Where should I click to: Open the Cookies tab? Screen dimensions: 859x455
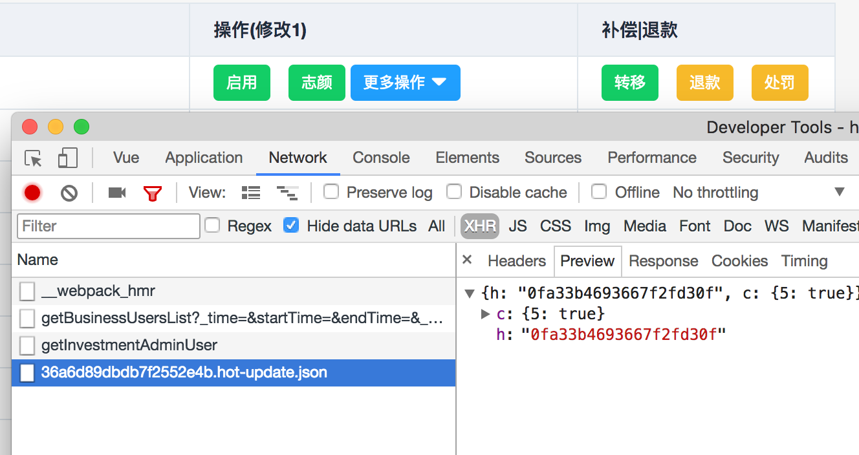(739, 261)
